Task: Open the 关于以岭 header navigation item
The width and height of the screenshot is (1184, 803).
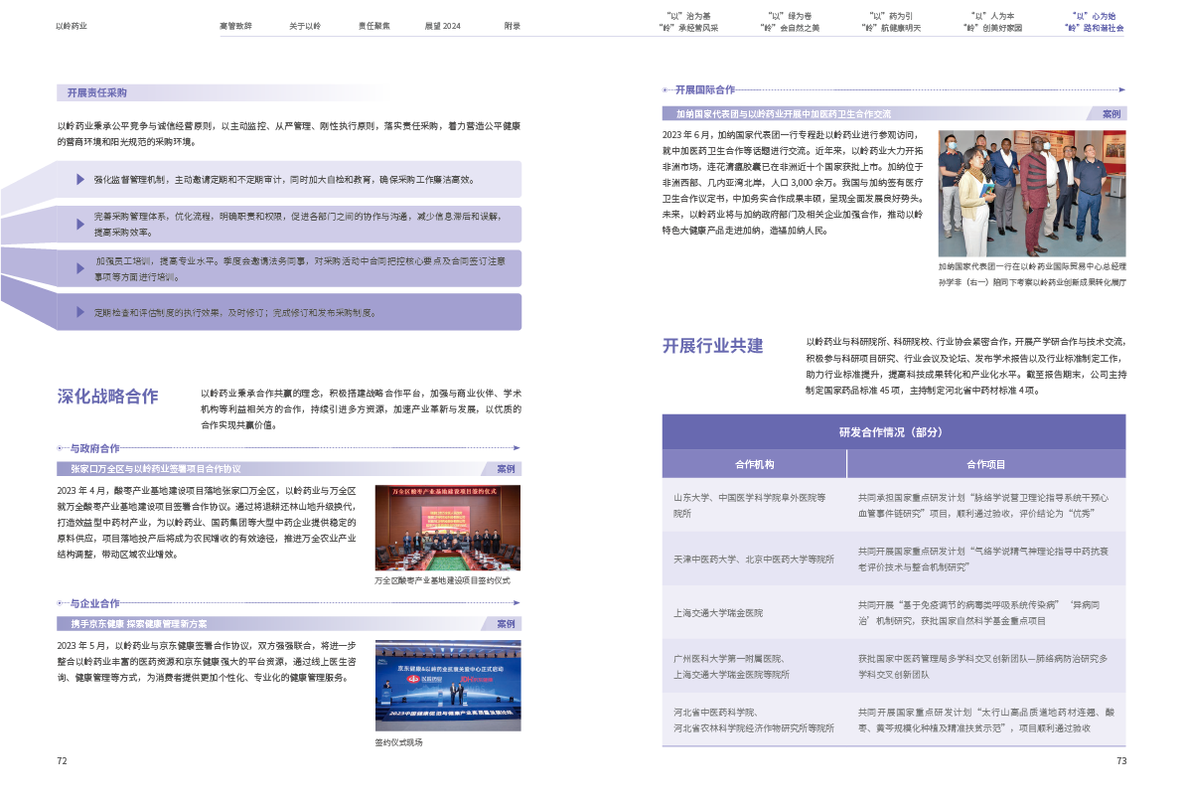Action: [x=305, y=26]
